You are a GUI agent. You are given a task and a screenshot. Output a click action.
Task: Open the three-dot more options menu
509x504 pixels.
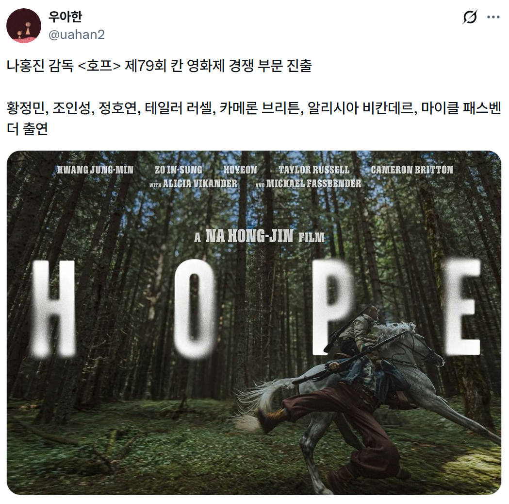point(493,17)
